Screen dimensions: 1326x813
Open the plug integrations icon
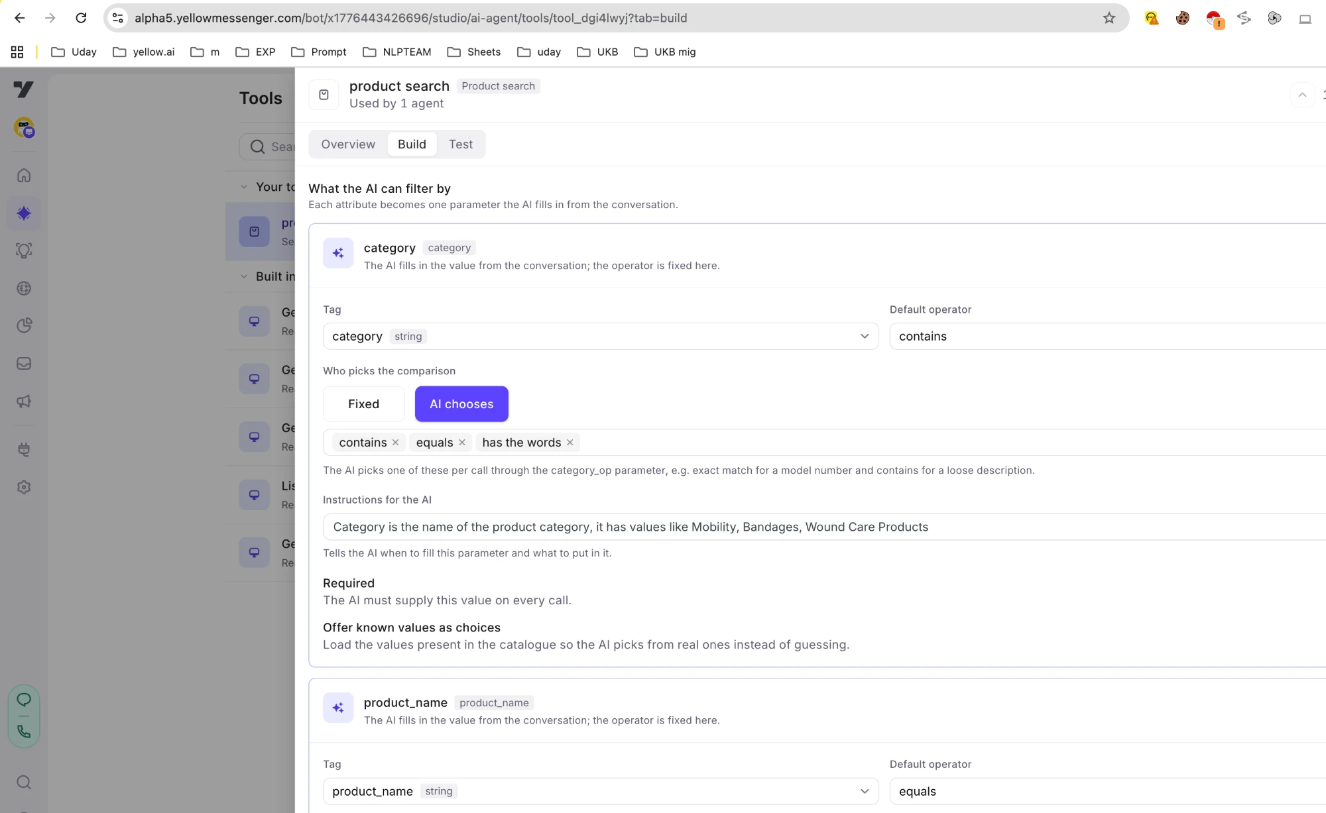point(24,450)
